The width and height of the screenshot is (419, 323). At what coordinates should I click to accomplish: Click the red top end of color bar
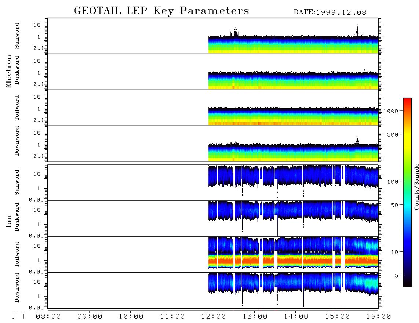point(407,102)
